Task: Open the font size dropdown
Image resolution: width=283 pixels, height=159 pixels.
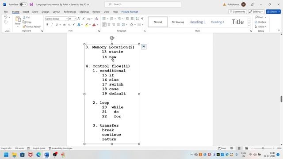Action: coord(75,19)
